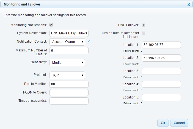Open the Protocol dropdown showing TCP

(x=67, y=75)
